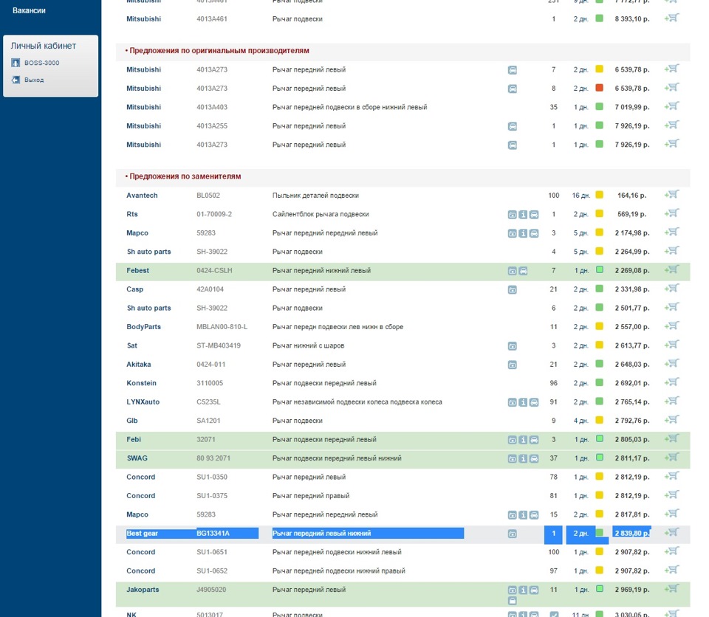The width and height of the screenshot is (709, 617).
Task: Click green status square for Casp 42A0104
Action: [x=599, y=289]
